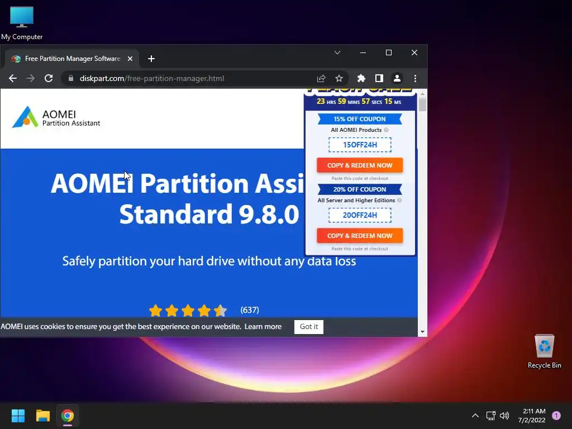Click the vertical scrollbar thumb
Screen dimensions: 572x429
pyautogui.click(x=422, y=104)
